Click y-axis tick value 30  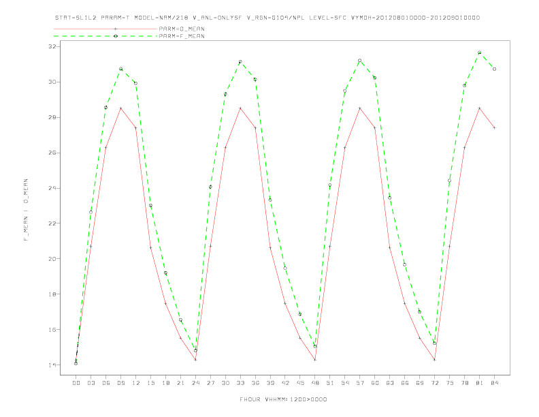52,82
